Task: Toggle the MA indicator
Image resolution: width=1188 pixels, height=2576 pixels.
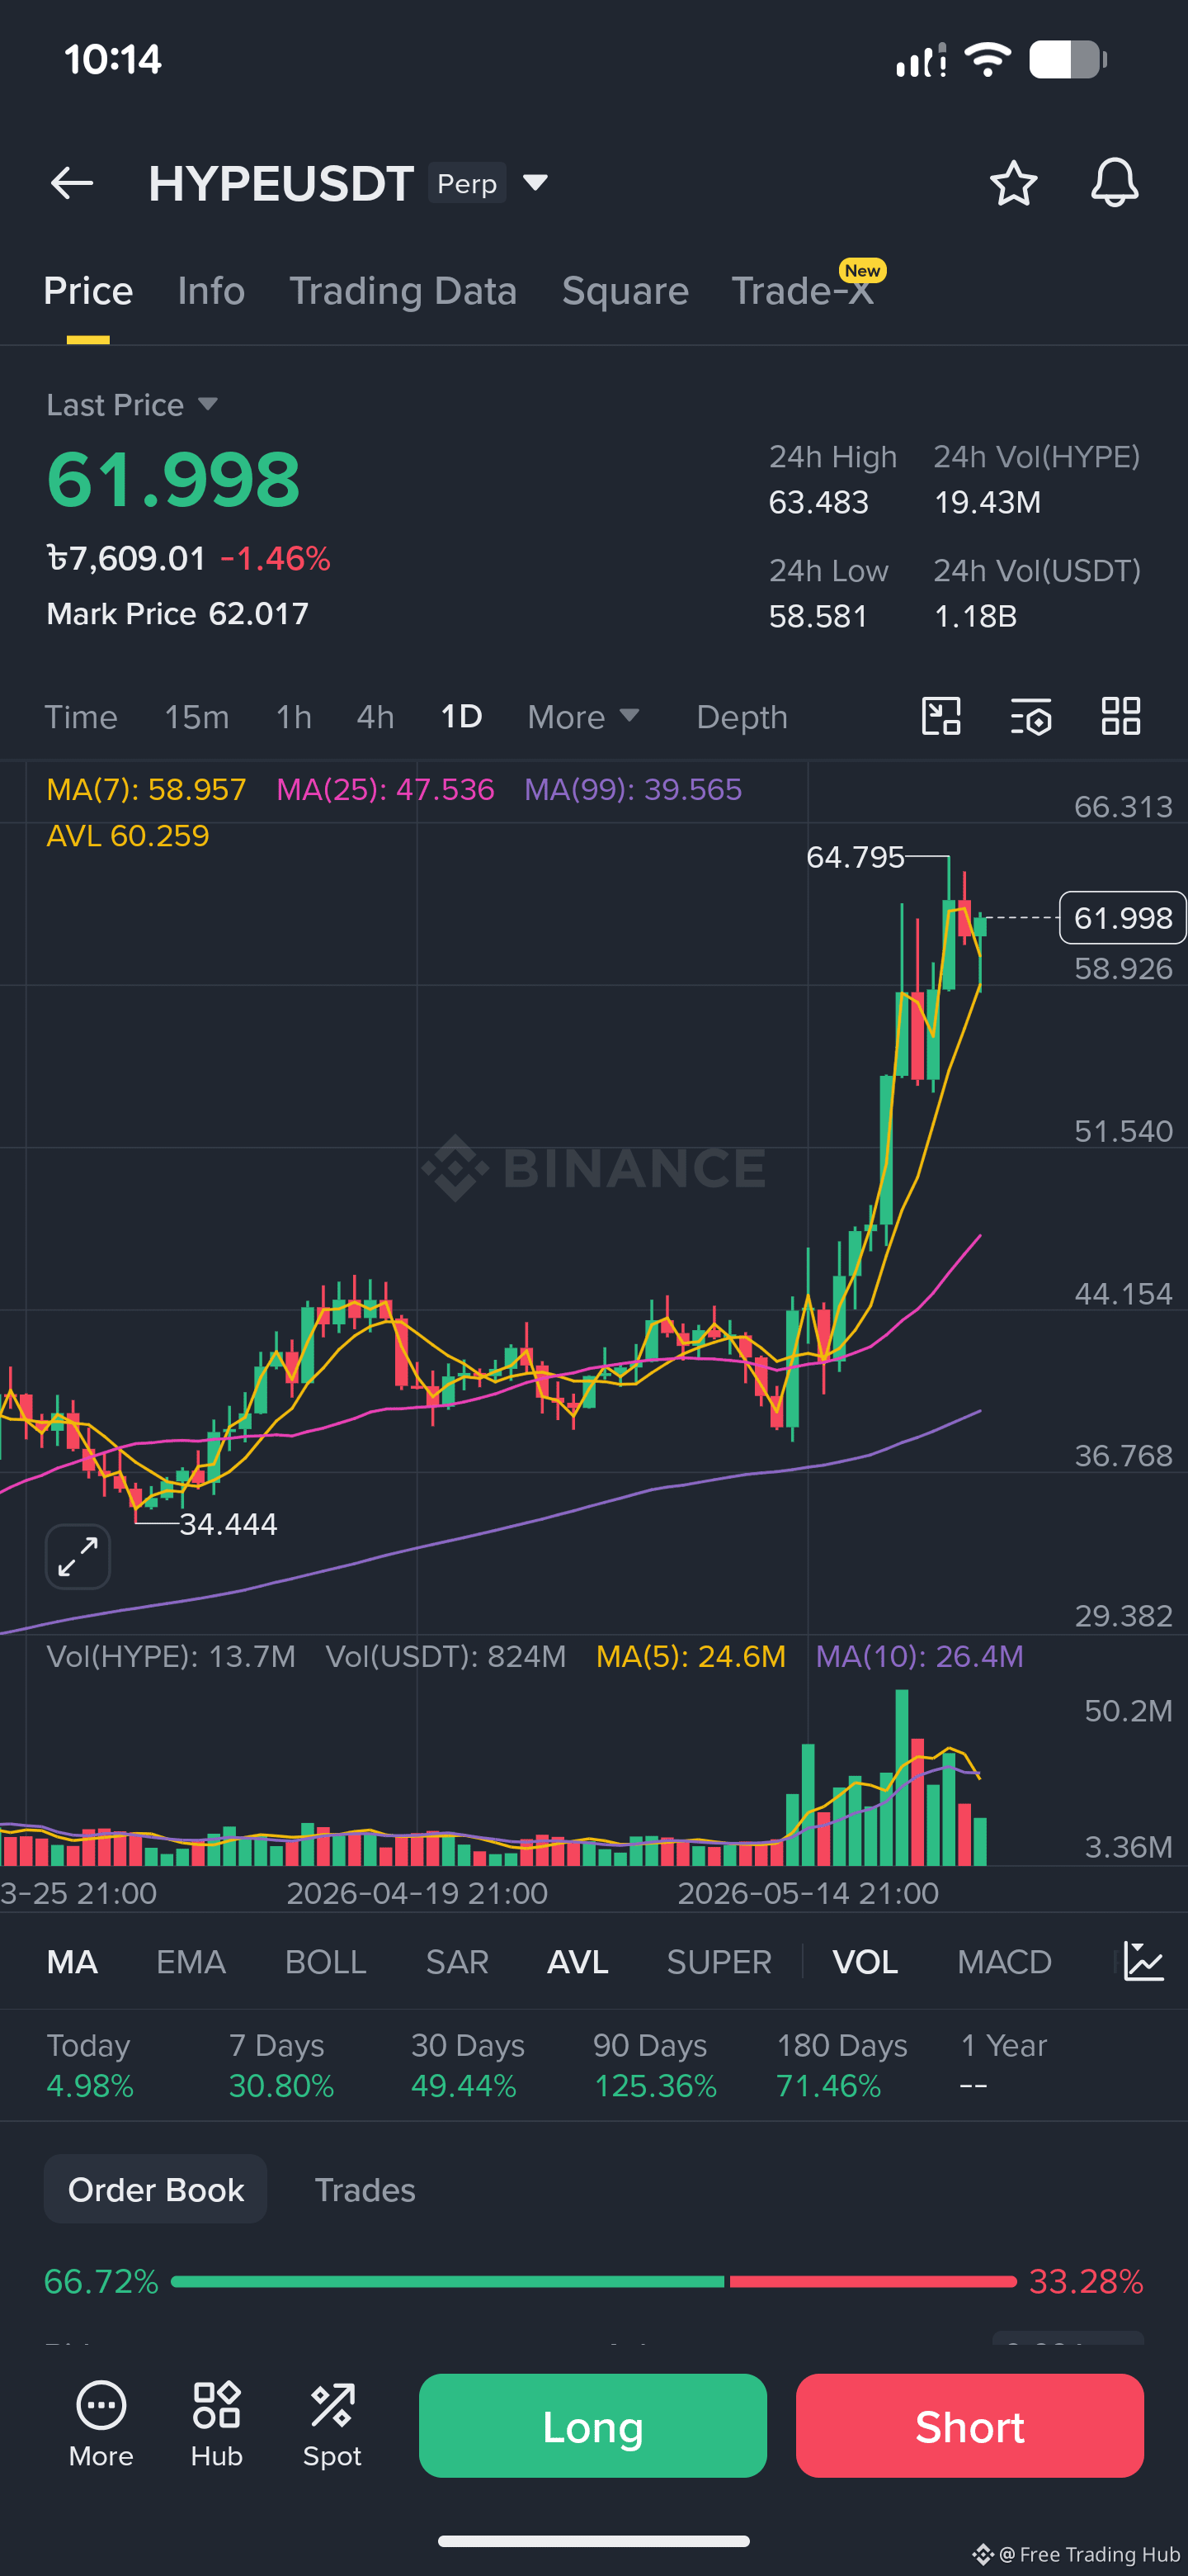Action: pyautogui.click(x=72, y=1962)
